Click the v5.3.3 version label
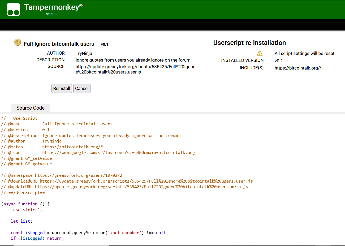Screen dimensions: 345x246 click(51, 14)
